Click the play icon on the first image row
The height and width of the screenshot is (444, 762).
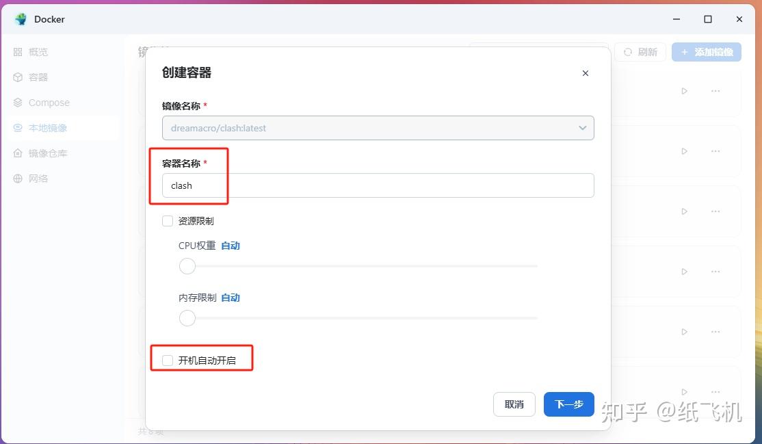[x=684, y=90]
